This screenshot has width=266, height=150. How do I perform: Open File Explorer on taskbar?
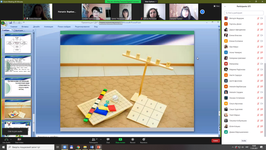85,147
